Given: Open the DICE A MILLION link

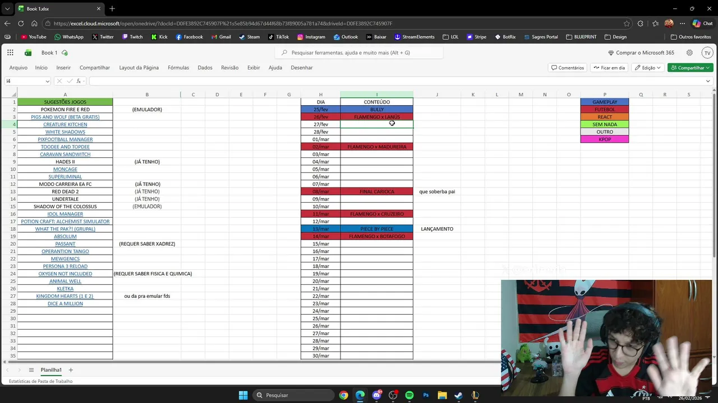Looking at the screenshot, I should tap(65, 303).
